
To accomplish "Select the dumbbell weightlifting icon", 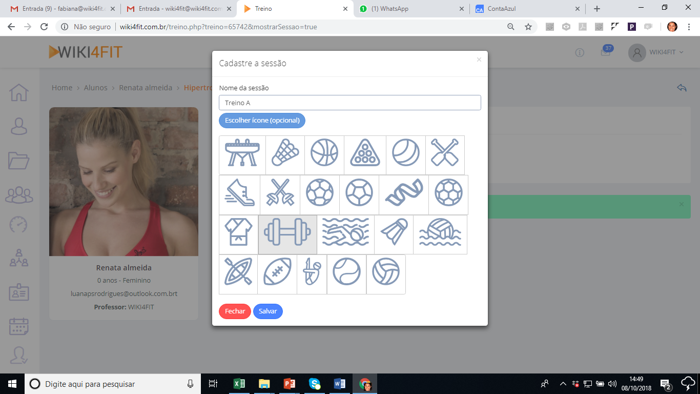I will coord(287,234).
